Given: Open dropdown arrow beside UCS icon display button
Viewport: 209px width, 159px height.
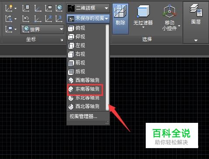Looking at the screenshot, I should click(15, 8).
